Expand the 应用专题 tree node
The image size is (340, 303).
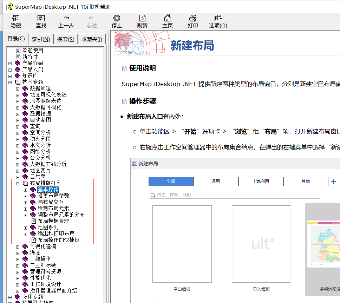[x=10, y=297]
